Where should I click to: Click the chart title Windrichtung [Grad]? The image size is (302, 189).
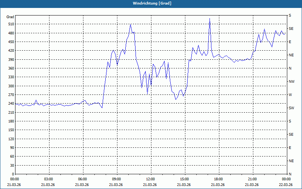152,3
